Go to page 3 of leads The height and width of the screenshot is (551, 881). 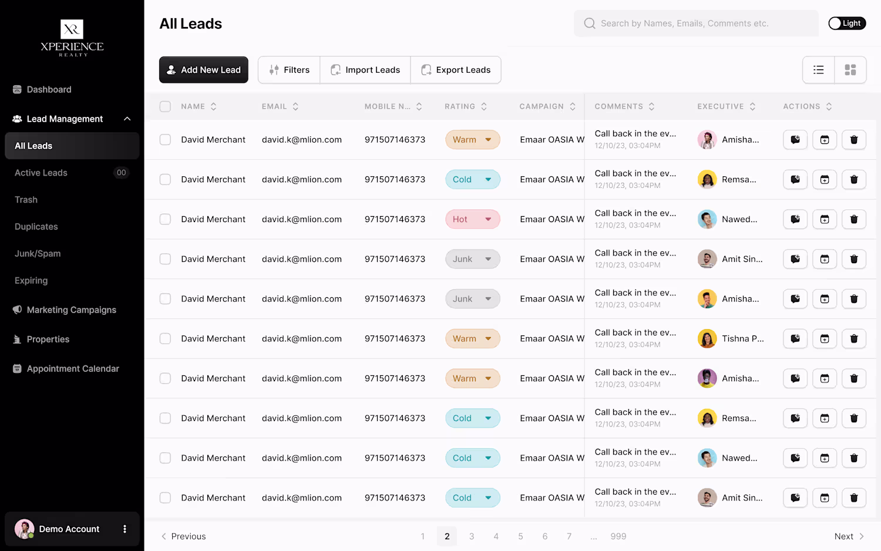[x=472, y=536]
